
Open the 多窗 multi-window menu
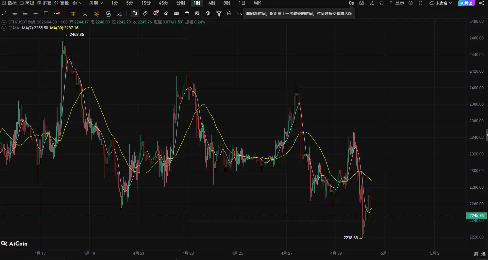[44, 3]
